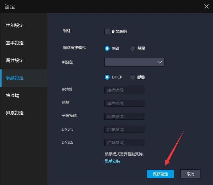Show the 遊戲設定 tab
Viewport: 213px width, 185px height.
[x=15, y=113]
